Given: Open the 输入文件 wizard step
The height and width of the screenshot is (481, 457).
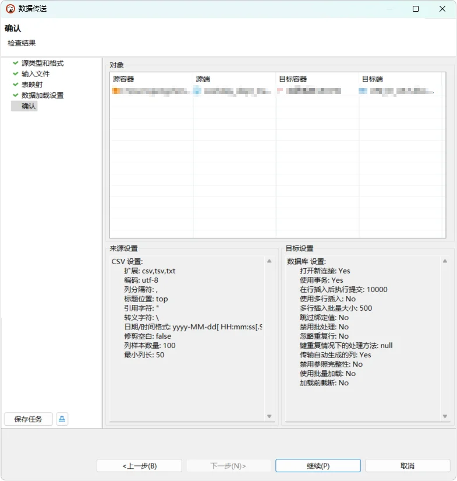Looking at the screenshot, I should [x=36, y=74].
